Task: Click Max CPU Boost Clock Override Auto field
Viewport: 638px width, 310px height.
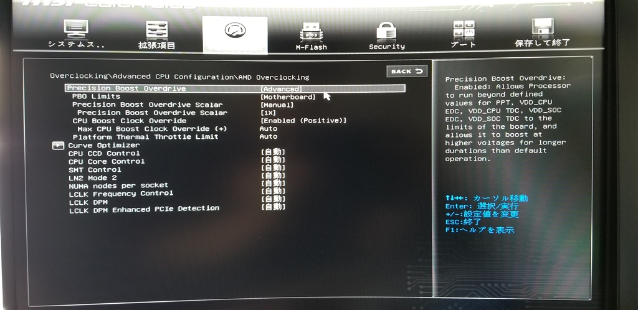Action: pyautogui.click(x=269, y=128)
